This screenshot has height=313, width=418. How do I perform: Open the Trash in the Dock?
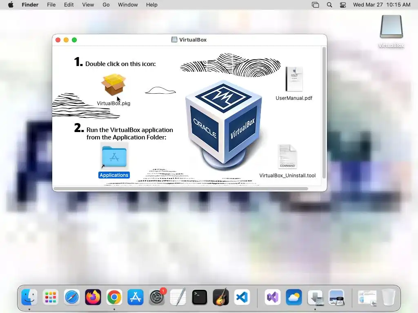pyautogui.click(x=389, y=297)
